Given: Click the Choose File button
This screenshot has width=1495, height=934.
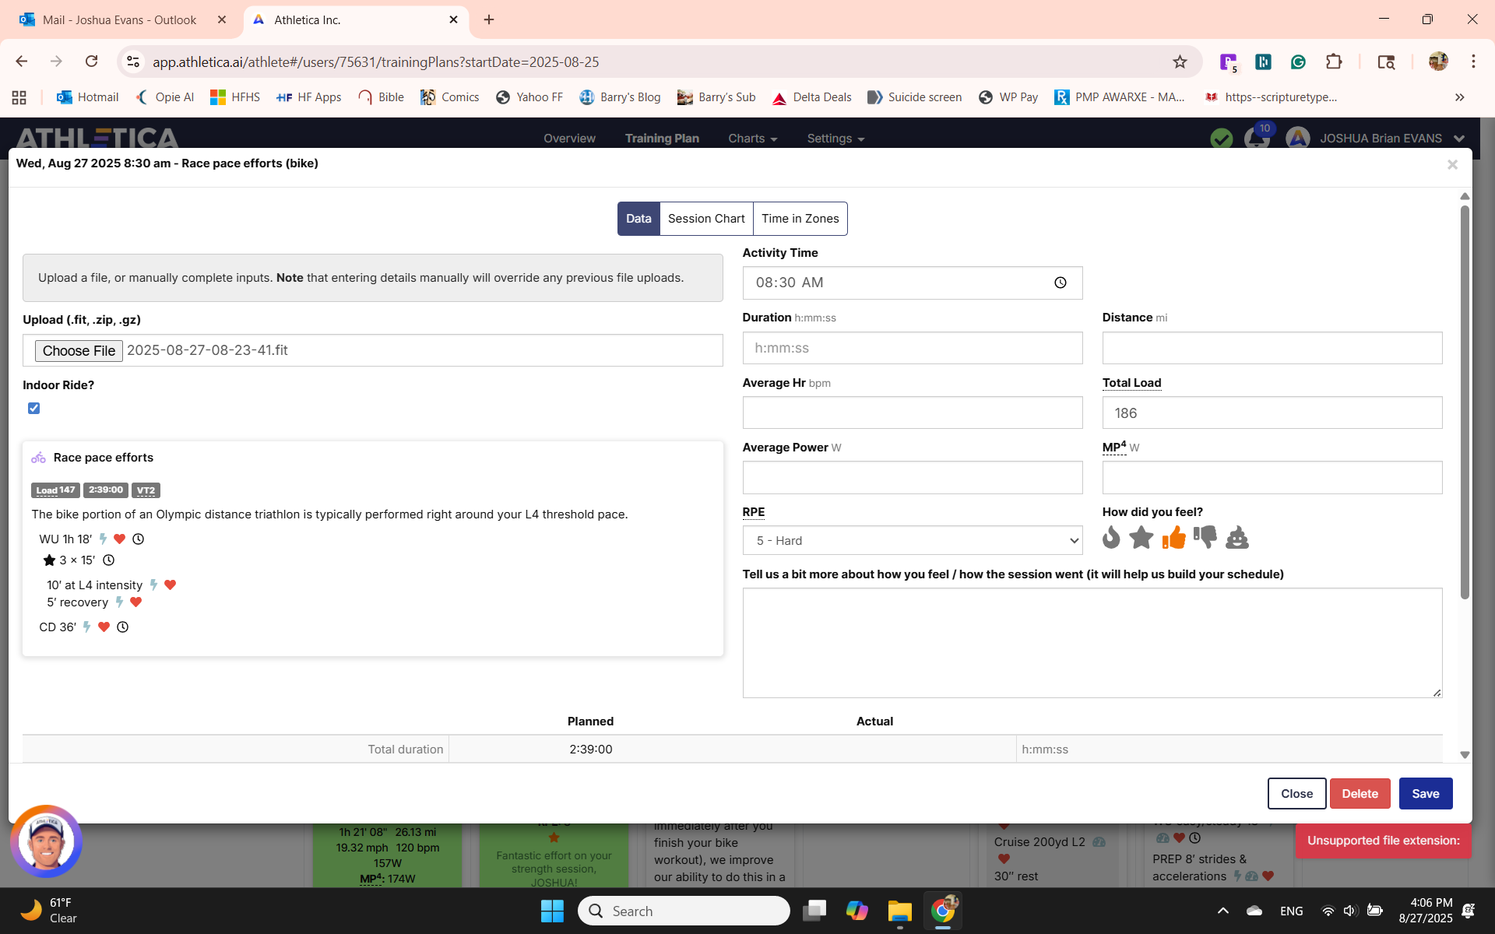Looking at the screenshot, I should (x=79, y=351).
